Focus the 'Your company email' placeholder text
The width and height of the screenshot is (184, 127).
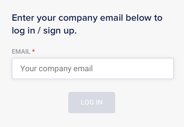(x=57, y=69)
